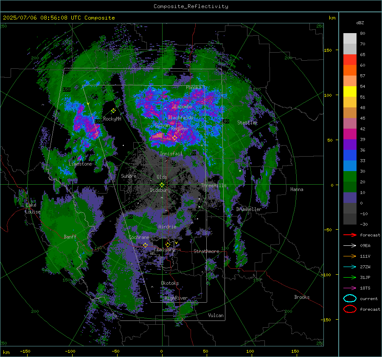Click the white 09EA arrow icon
382x357 pixels.
(350, 246)
